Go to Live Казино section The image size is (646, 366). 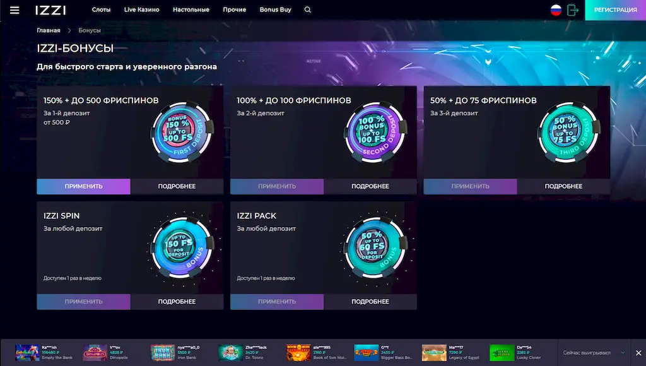click(x=141, y=10)
